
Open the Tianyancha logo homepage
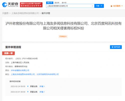point(10,5)
